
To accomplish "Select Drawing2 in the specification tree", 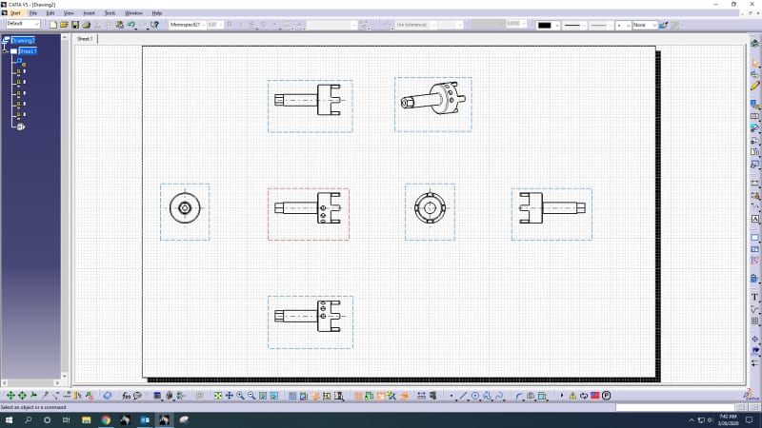I will (23, 40).
